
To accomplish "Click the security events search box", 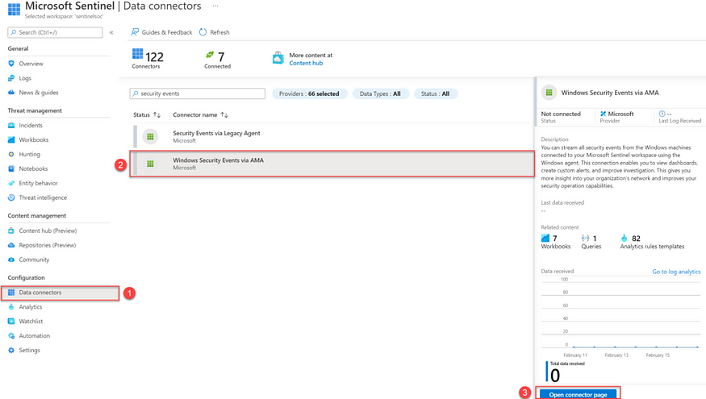I will pos(197,94).
